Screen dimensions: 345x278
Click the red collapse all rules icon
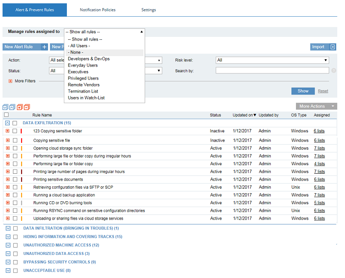(x=26, y=107)
